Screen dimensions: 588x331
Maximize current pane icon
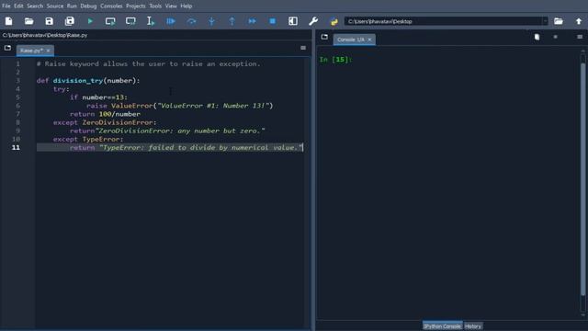(293, 21)
